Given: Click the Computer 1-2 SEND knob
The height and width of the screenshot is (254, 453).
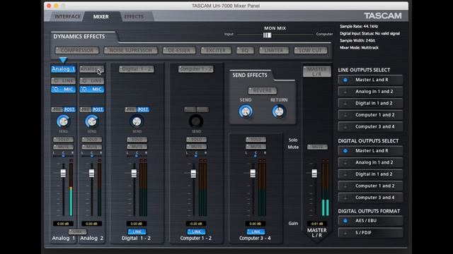Looking at the screenshot, I should (196, 121).
